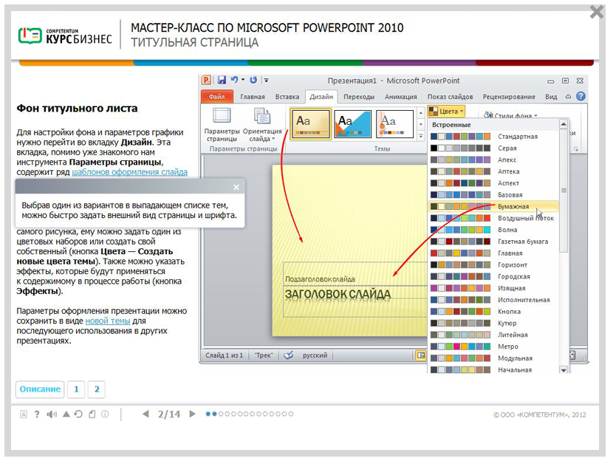Switch to the Рецензирование ribbon tab
Screen dimensions: 616x464
pos(509,97)
